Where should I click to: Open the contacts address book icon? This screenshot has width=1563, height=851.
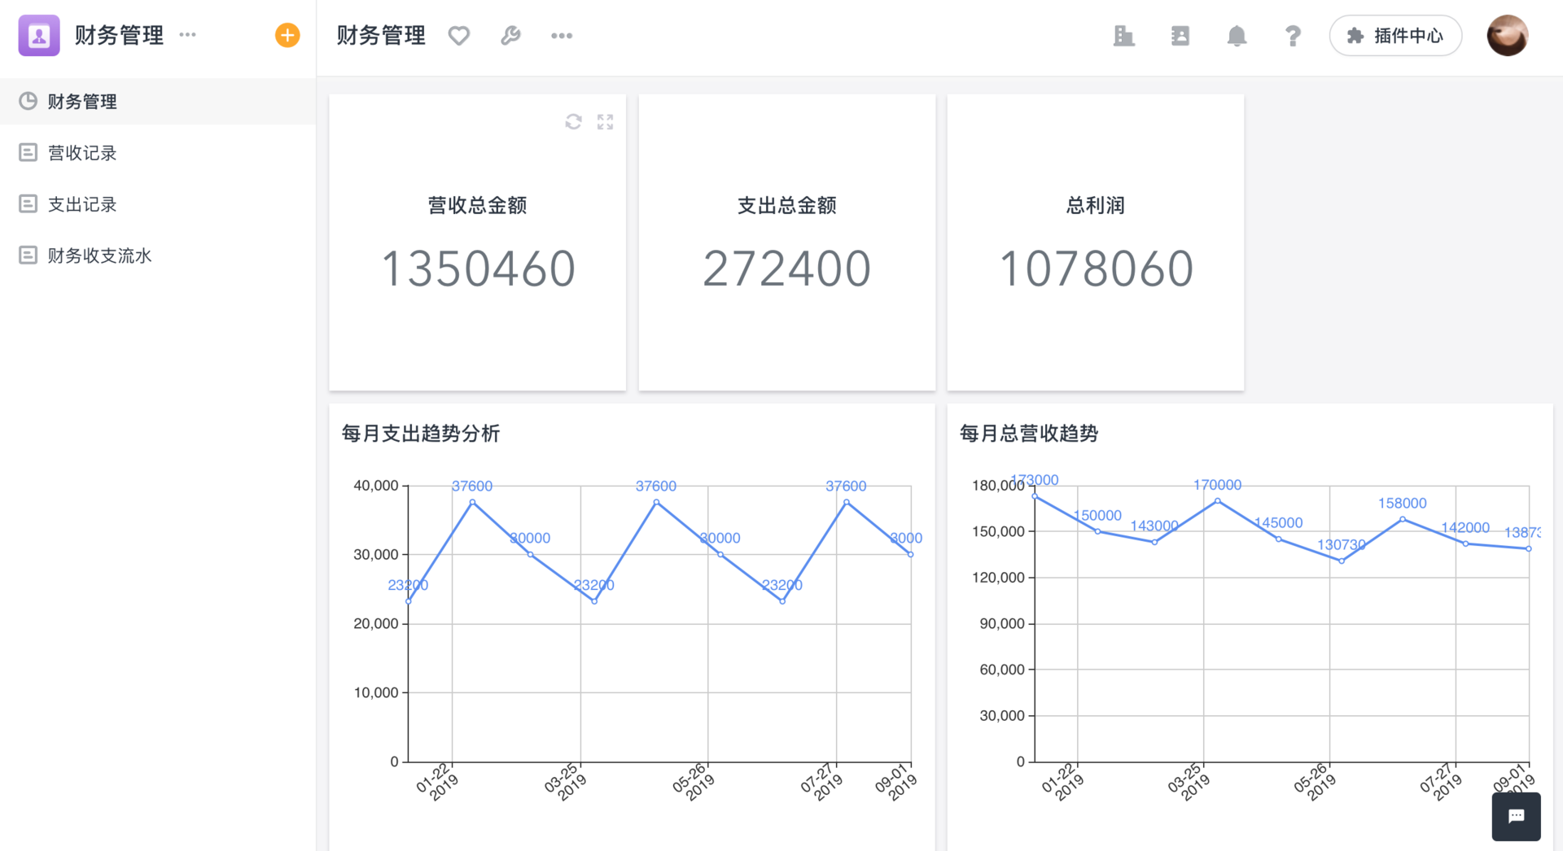coord(1180,35)
